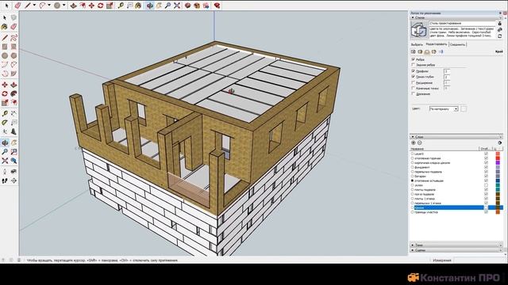The width and height of the screenshot is (508, 285).
Task: Open the shape tool dropdown arrow
Action: pyautogui.click(x=63, y=6)
